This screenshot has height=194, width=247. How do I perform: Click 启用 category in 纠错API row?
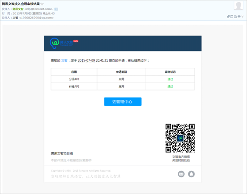(x=122, y=86)
